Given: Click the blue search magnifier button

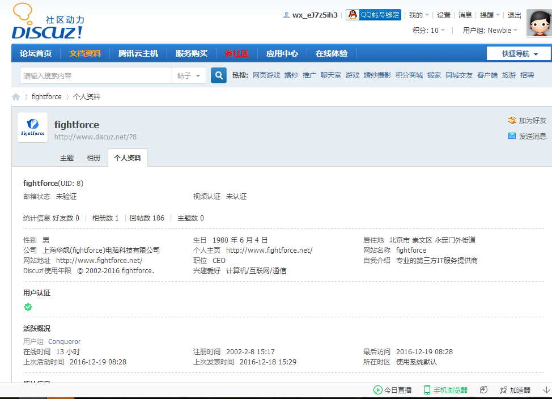Looking at the screenshot, I should (219, 75).
